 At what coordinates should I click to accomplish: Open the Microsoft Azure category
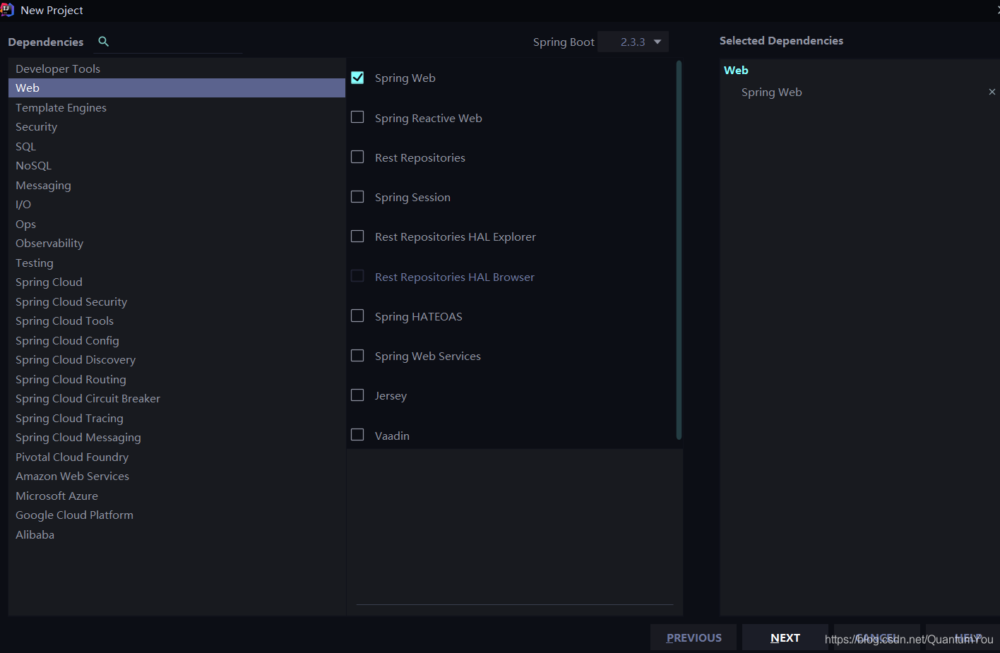click(177, 496)
